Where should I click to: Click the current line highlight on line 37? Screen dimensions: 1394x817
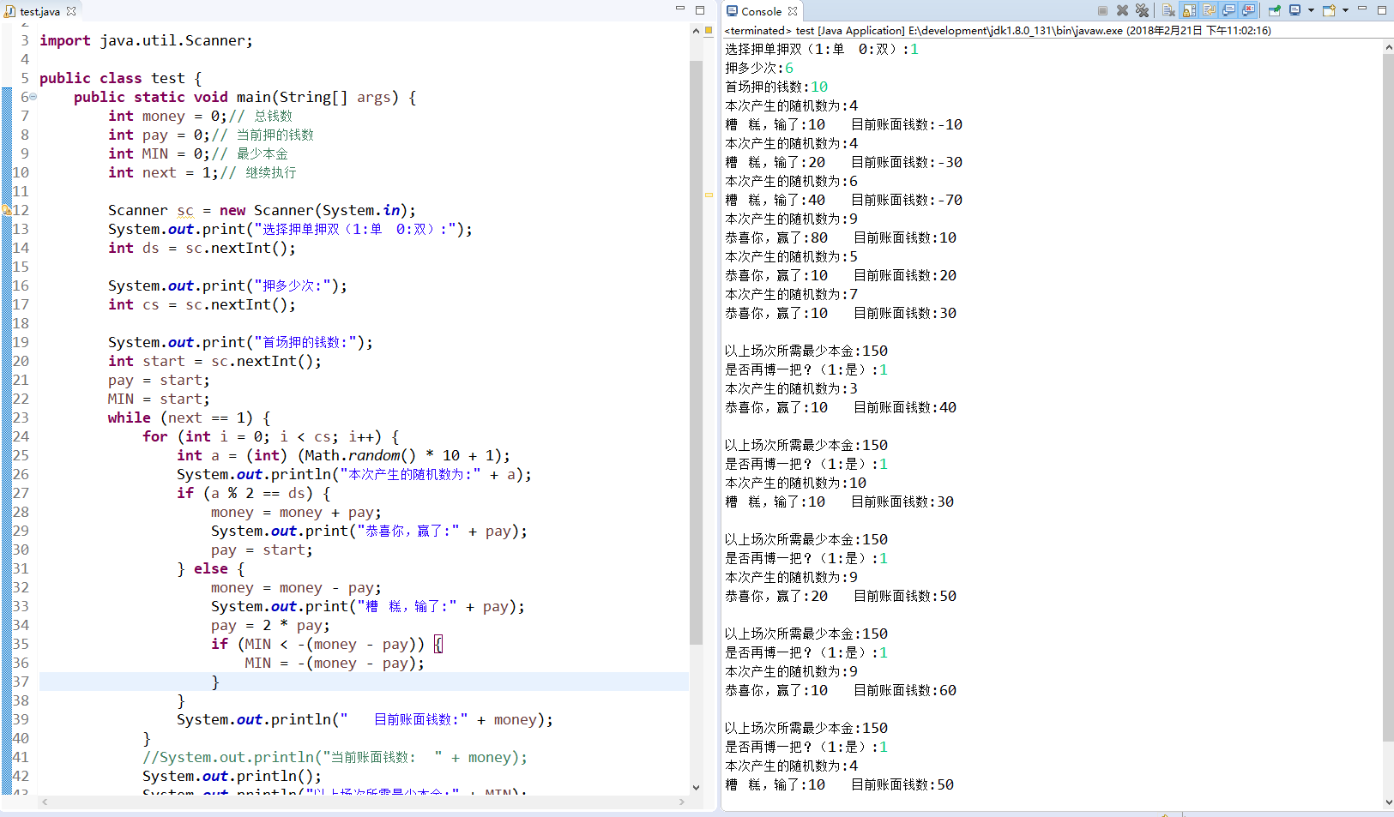click(x=364, y=682)
